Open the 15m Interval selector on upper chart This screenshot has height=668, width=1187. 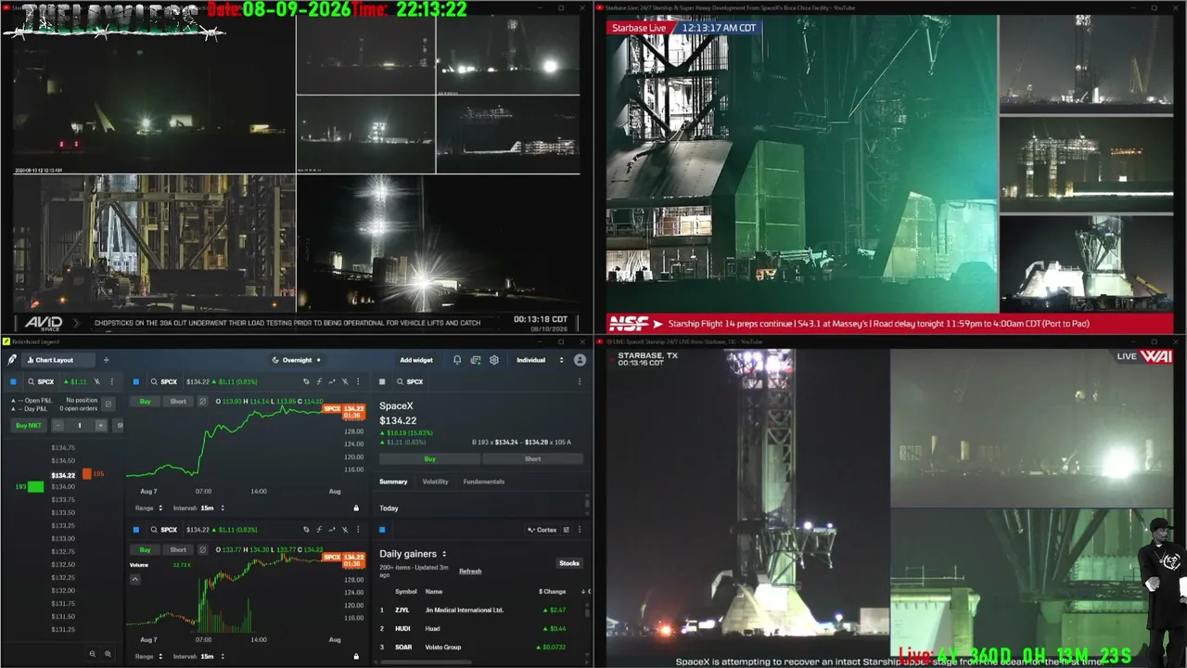(x=199, y=507)
